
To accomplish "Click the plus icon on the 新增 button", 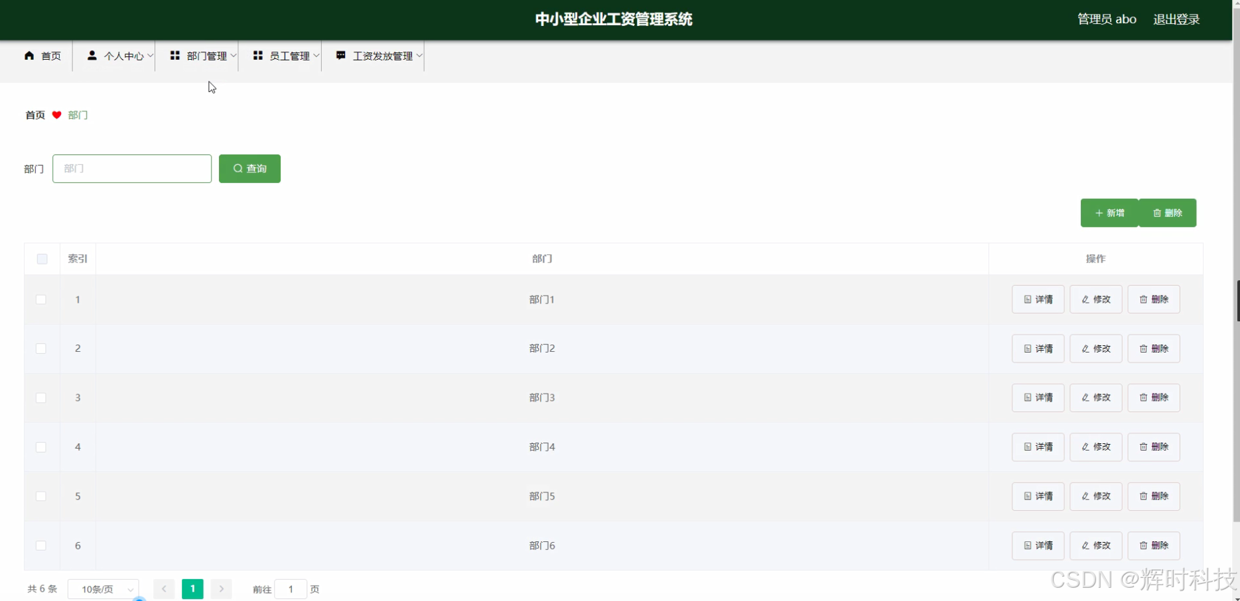I will 1099,213.
